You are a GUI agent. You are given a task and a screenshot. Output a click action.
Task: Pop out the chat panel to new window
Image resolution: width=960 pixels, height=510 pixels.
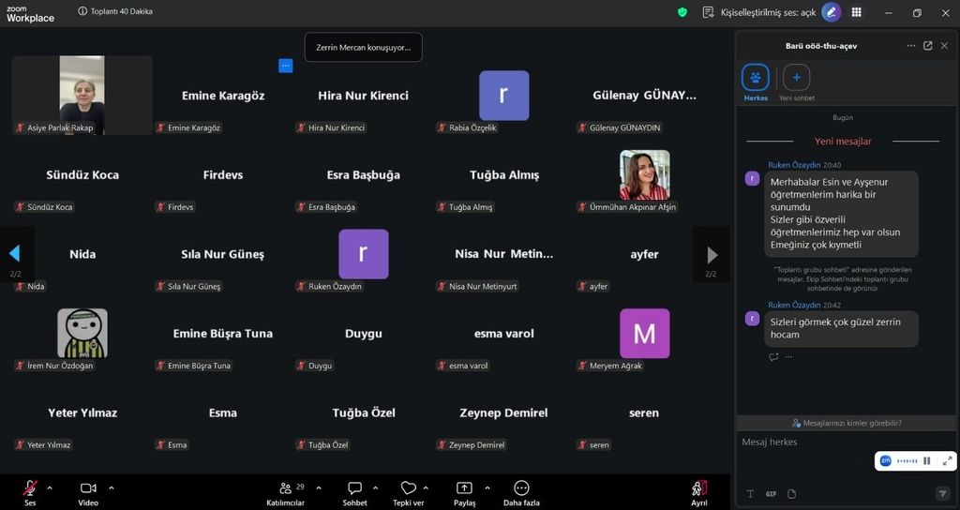[x=927, y=45]
